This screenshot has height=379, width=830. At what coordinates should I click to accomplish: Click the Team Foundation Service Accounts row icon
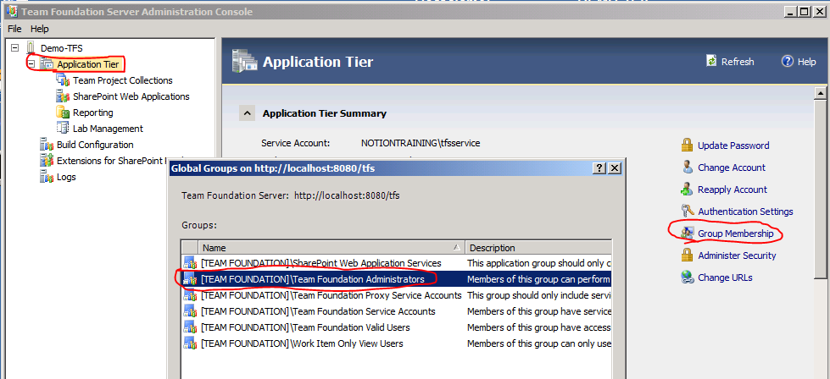(x=190, y=311)
